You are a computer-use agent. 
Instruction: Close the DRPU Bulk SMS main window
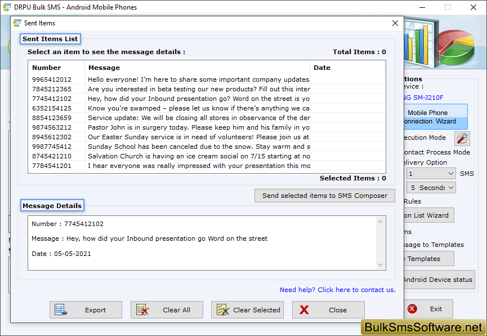click(473, 7)
